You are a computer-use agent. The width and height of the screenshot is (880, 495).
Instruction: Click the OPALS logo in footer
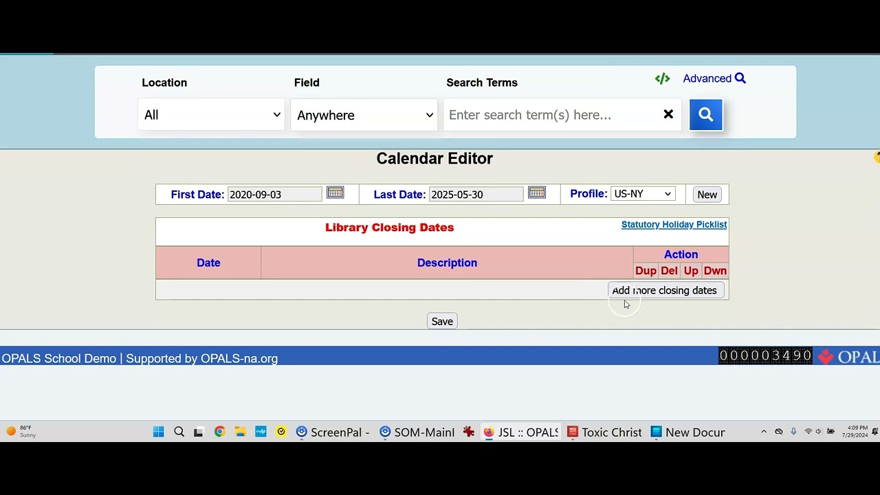click(x=849, y=356)
